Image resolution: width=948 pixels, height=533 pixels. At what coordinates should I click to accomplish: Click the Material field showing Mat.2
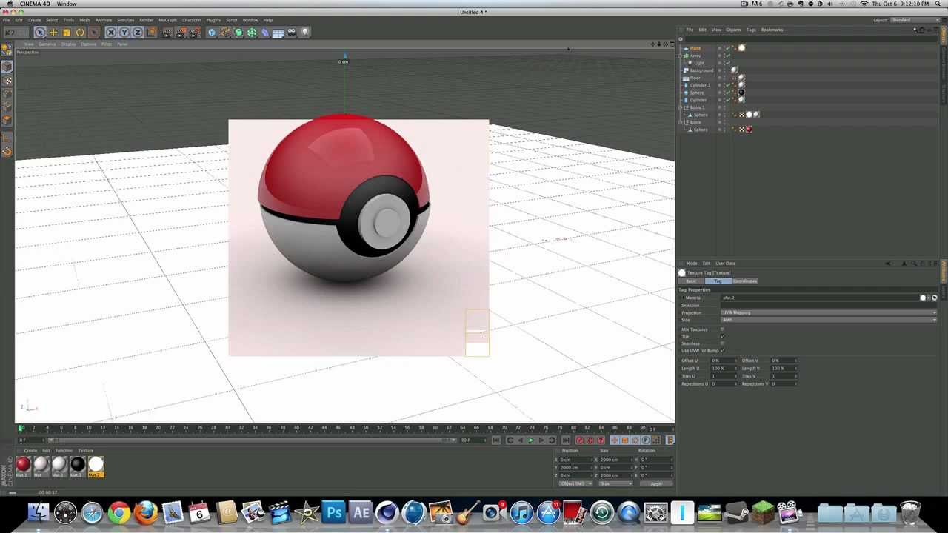click(820, 298)
